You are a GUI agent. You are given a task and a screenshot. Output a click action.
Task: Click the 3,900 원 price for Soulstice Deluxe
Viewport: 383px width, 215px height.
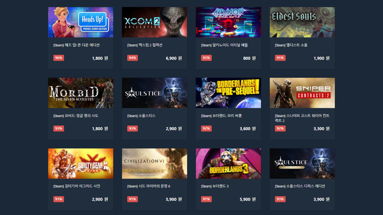point(321,199)
